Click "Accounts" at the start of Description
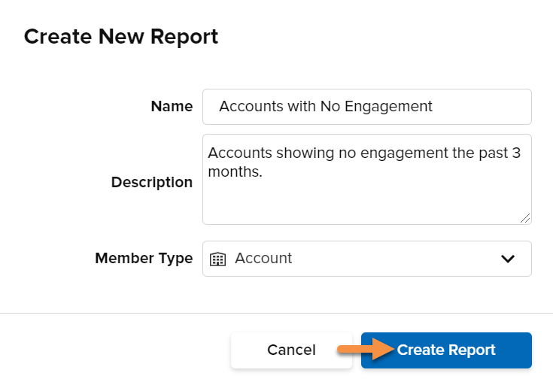Screen dimensions: 553x382 point(240,153)
